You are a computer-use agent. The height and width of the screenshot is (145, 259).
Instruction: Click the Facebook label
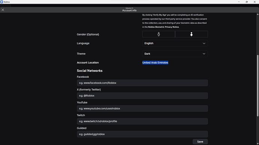83,77
